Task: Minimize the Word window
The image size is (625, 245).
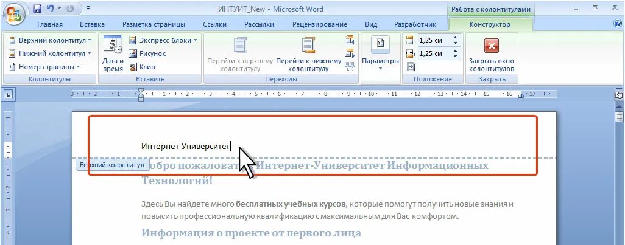Action: click(x=576, y=7)
